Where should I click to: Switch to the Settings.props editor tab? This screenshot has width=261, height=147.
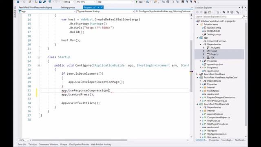pyautogui.click(x=68, y=7)
